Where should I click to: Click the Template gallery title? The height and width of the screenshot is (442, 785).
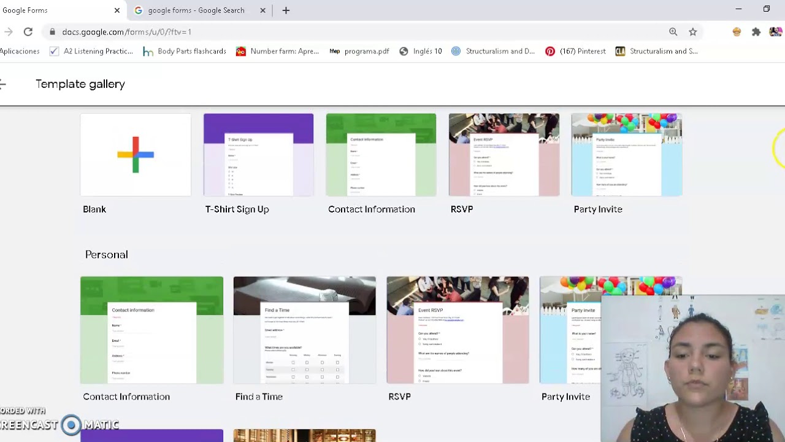point(80,84)
